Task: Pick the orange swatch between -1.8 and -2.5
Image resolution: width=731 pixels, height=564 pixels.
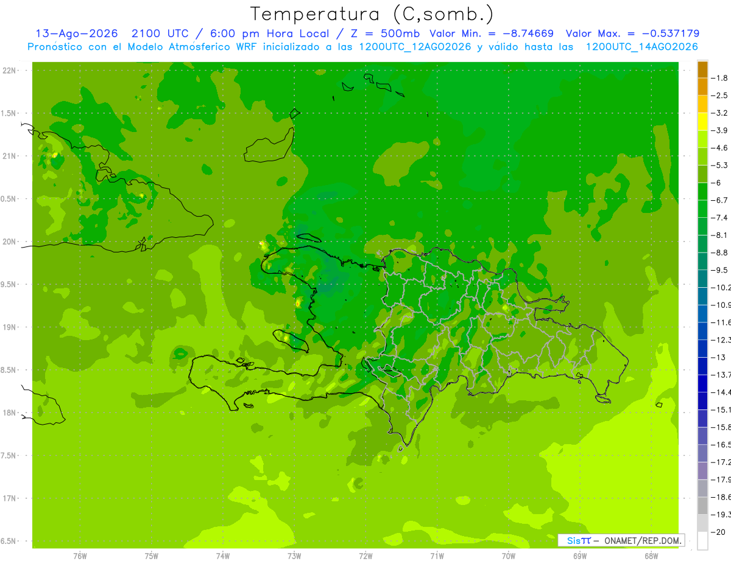Action: [702, 86]
